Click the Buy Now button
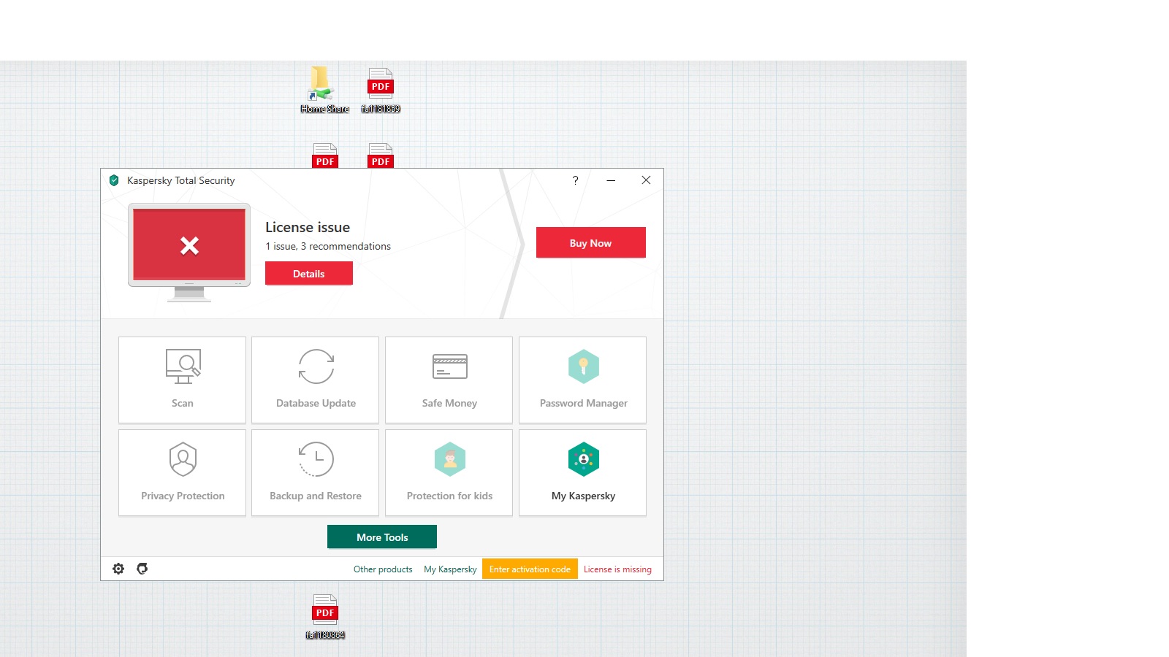 click(x=591, y=242)
